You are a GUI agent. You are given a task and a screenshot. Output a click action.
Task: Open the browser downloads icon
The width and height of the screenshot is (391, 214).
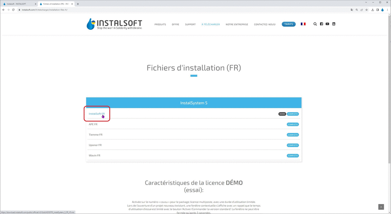[x=373, y=10]
